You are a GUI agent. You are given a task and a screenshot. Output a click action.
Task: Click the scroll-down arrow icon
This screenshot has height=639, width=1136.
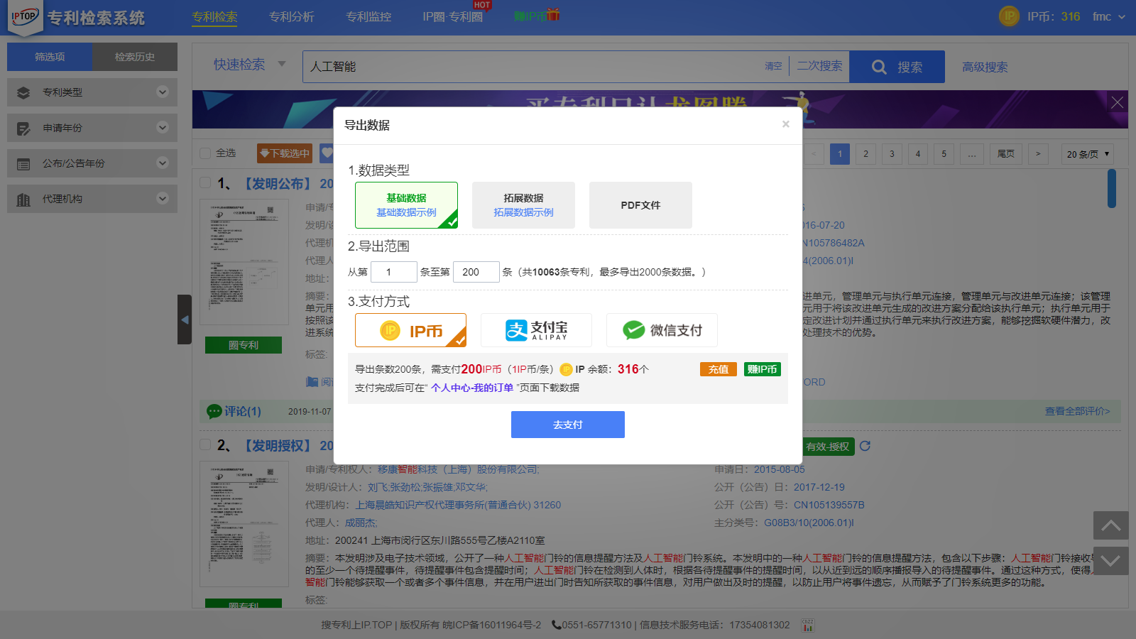click(1110, 561)
